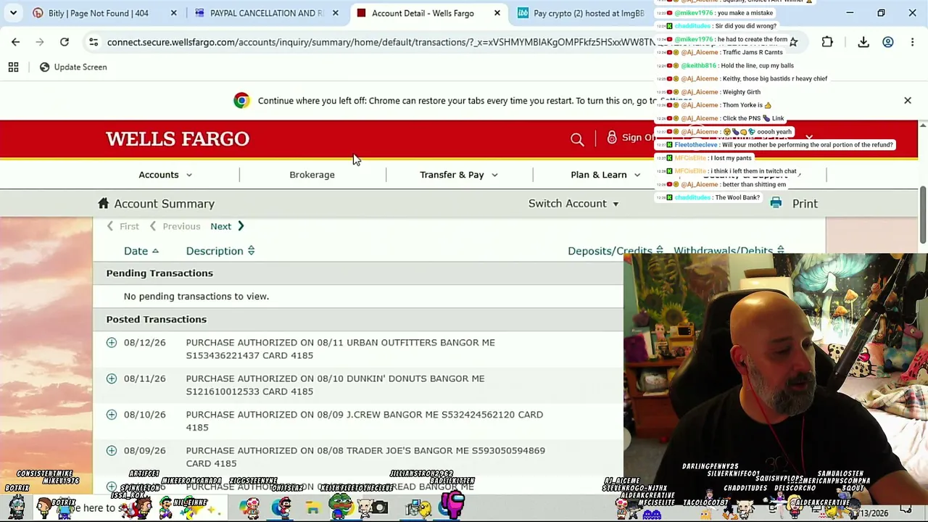Viewport: 928px width, 522px height.
Task: Close the PayPal Cancellation tab
Action: pos(335,13)
